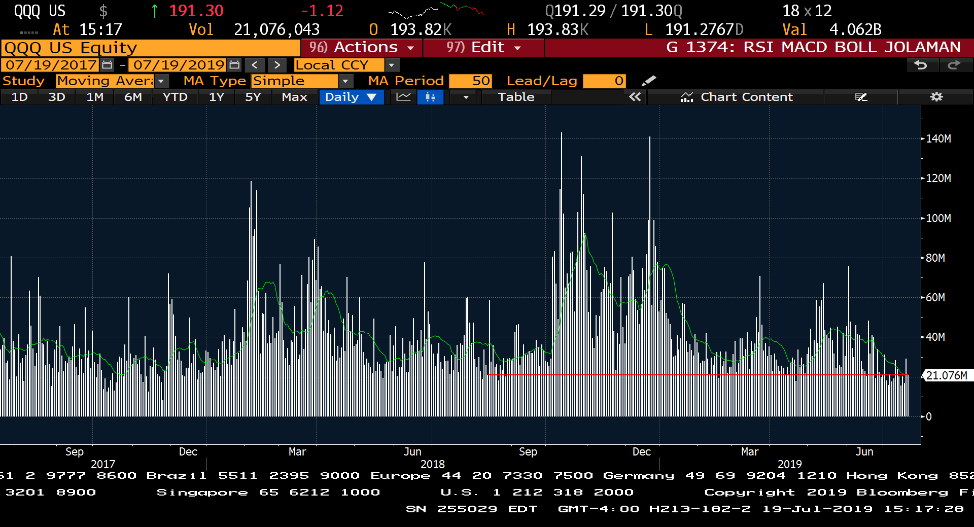Viewport: 974px width, 527px height.
Task: Edit the end date 07/19/2019 field
Action: (x=178, y=65)
